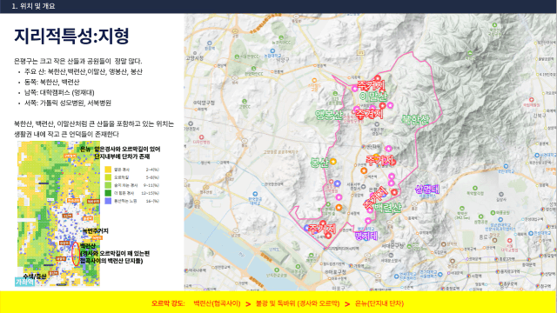Viewport: 557px width, 313px height.
Task: Click the 지리적특성:지형 slide title
Action: click(71, 36)
